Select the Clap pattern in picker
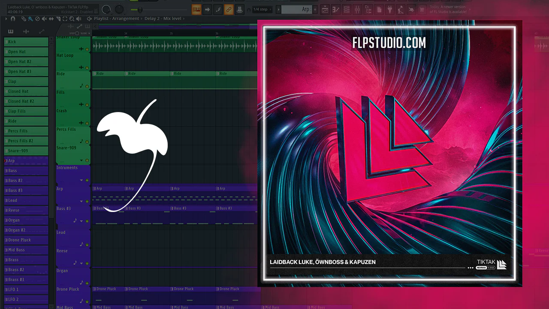The image size is (549, 309). 26,82
